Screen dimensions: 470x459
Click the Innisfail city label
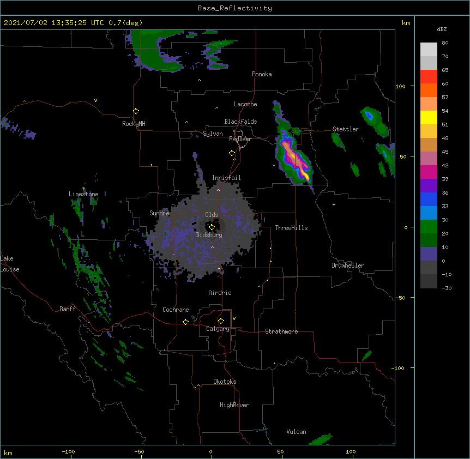pos(226,178)
